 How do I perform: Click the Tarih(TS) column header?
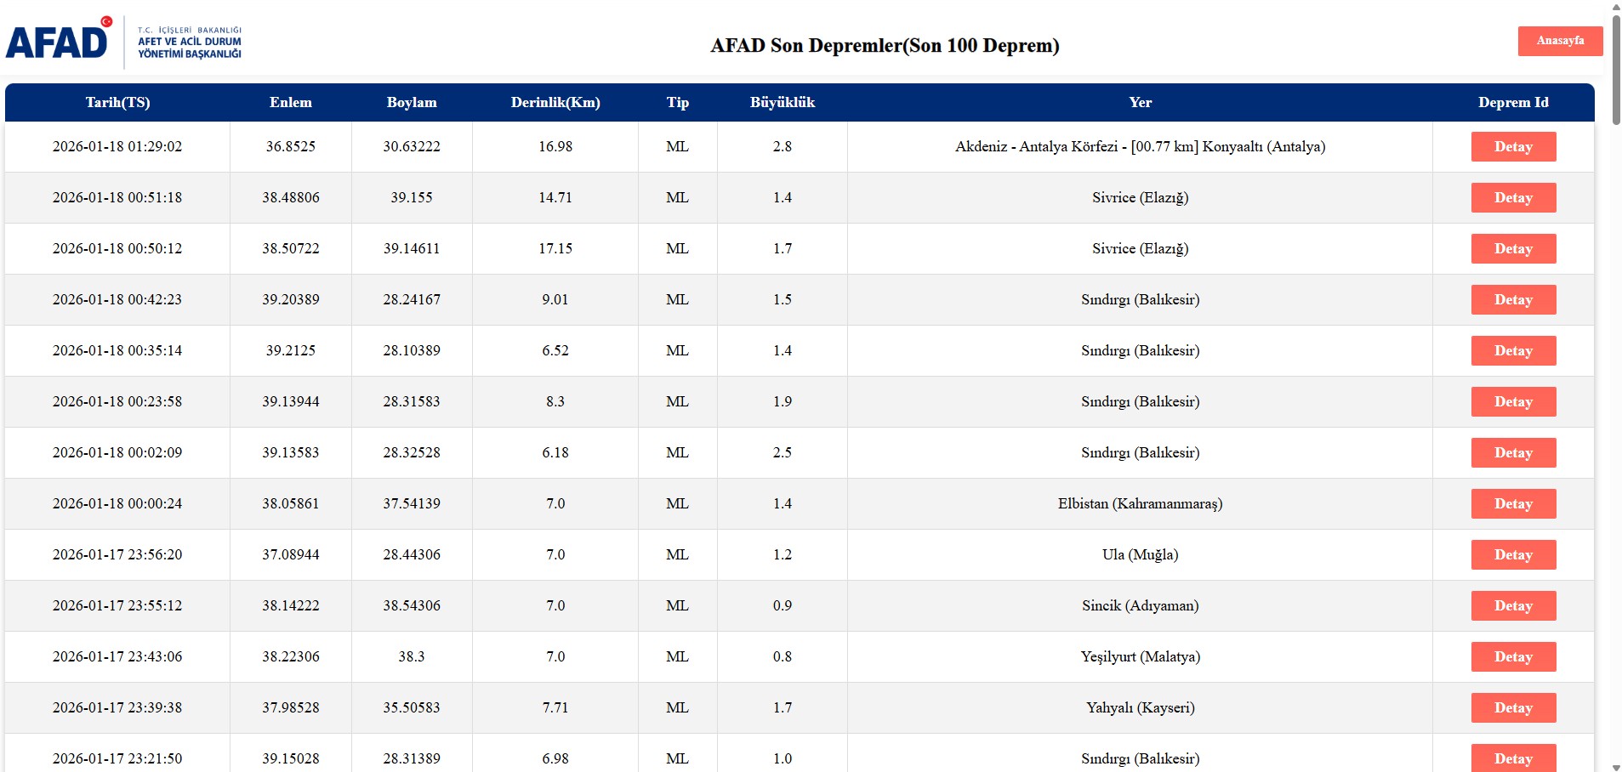click(x=117, y=102)
